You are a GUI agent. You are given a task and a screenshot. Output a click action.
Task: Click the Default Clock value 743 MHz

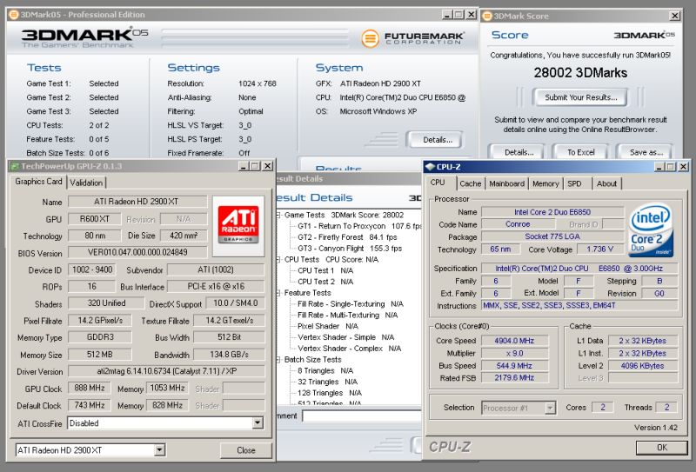coord(90,405)
